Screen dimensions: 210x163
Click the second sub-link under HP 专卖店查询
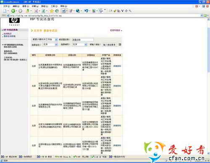point(10,36)
